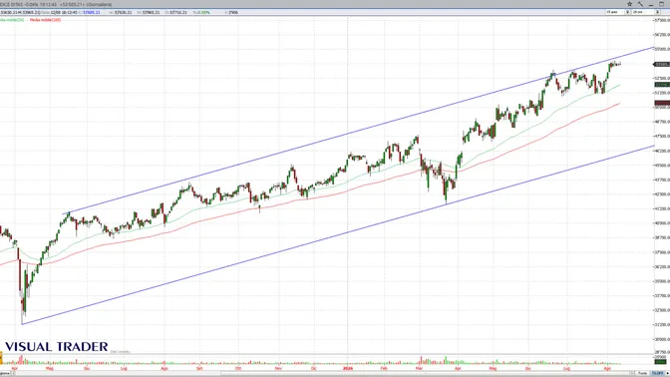Click the second range selection field
This screenshot has width=670, height=377.
643,12
